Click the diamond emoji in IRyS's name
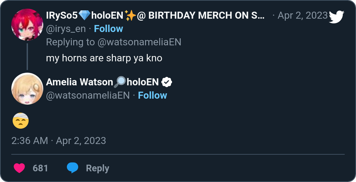Image resolution: width=356 pixels, height=182 pixels. pyautogui.click(x=85, y=15)
